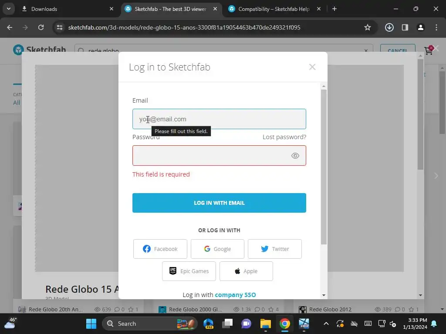This screenshot has height=334, width=446.
Task: Open Rede Globo 2012 model card
Action: tap(330, 309)
